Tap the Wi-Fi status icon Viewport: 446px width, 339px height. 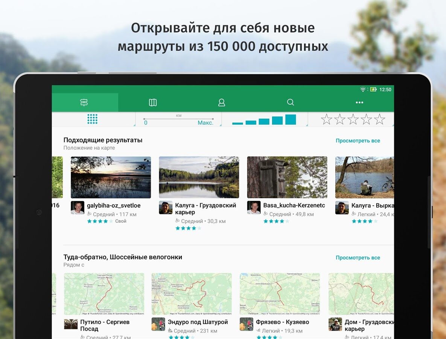363,90
